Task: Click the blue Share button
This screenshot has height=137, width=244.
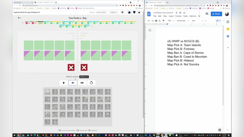Action: point(216,14)
